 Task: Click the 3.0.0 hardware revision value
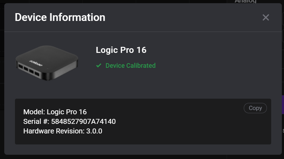pyautogui.click(x=94, y=131)
